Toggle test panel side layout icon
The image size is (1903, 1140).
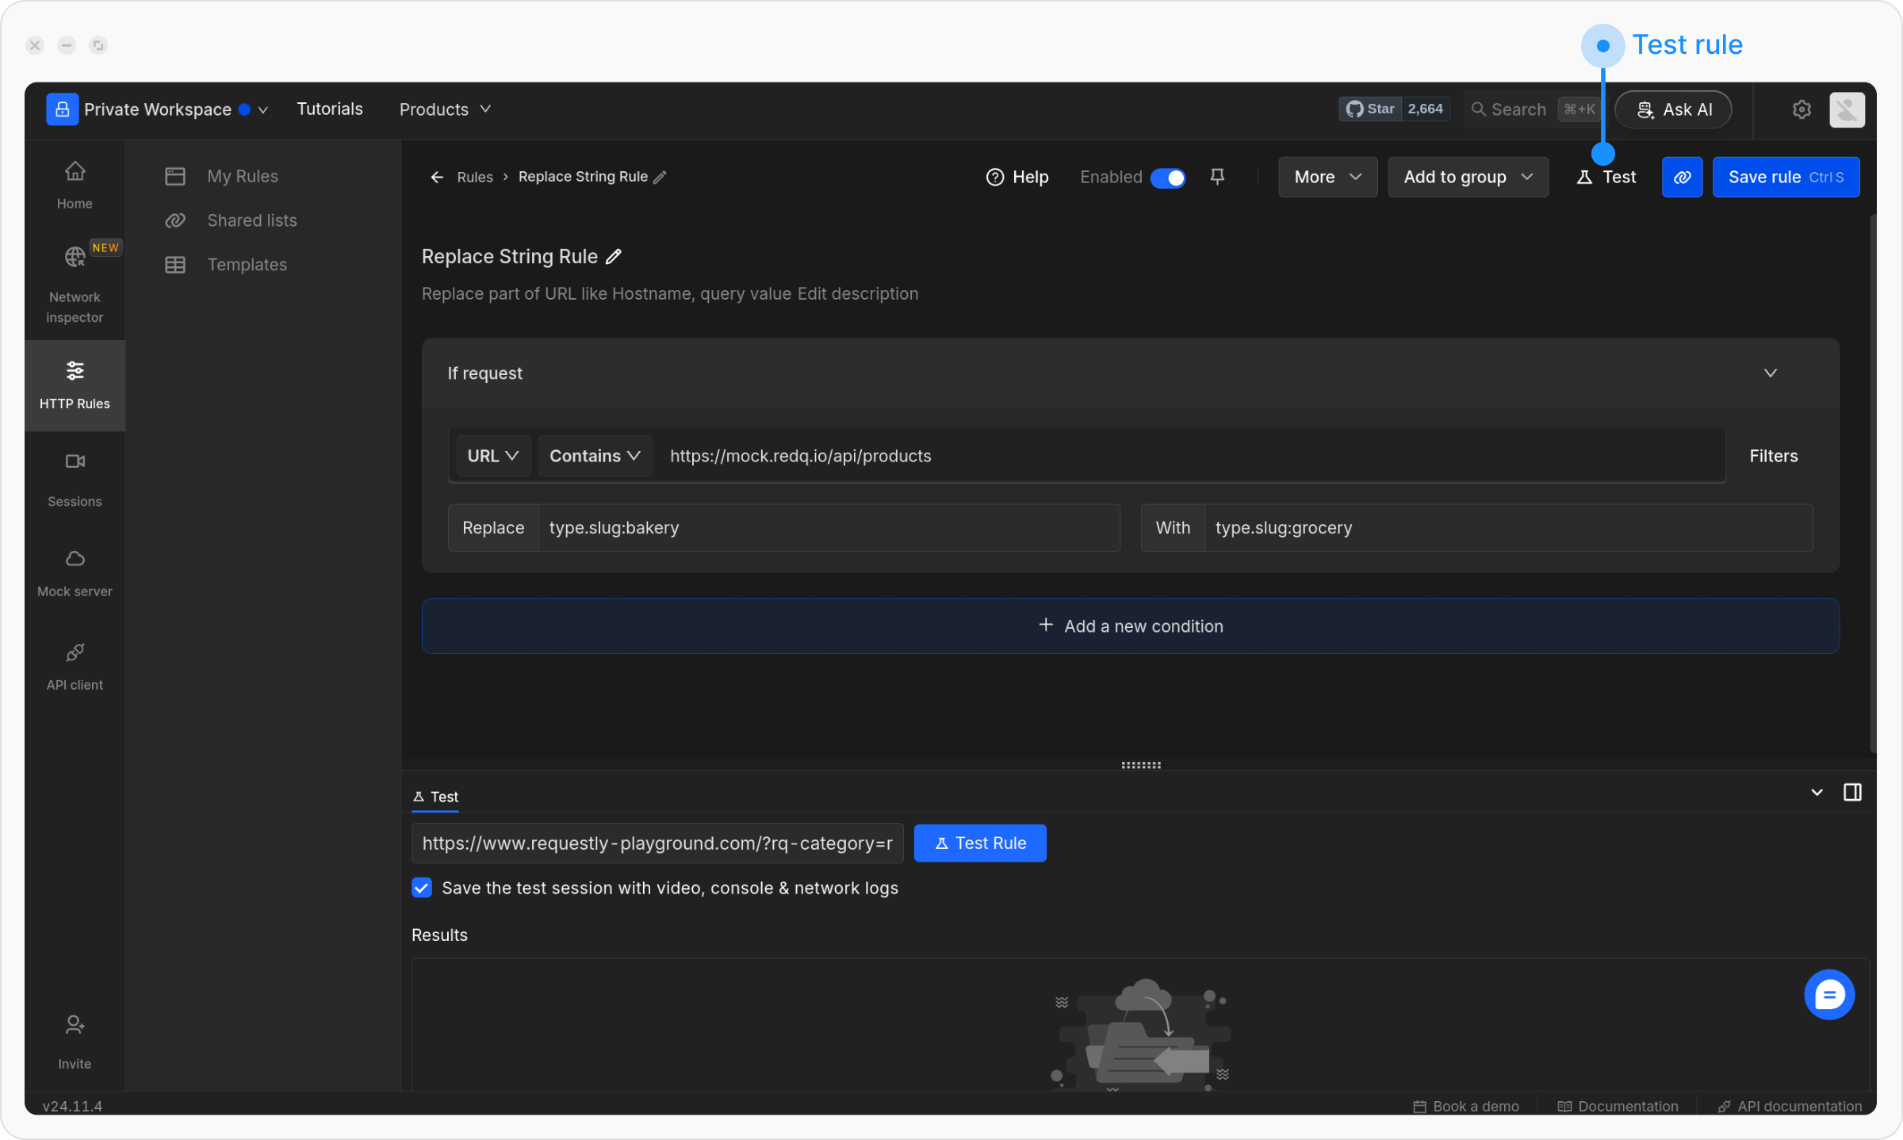pyautogui.click(x=1852, y=792)
